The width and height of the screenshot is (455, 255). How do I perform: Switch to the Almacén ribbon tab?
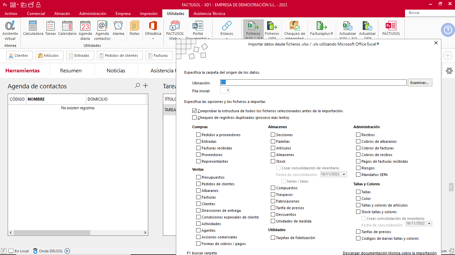62,14
